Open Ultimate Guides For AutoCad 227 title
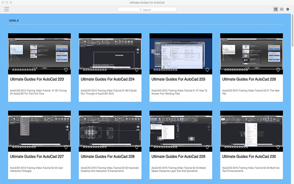The height and width of the screenshot is (184, 294). pos(37,157)
